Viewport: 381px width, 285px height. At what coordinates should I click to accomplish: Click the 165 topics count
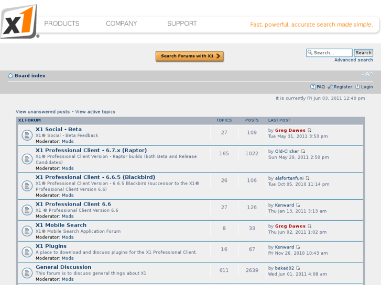tap(224, 154)
